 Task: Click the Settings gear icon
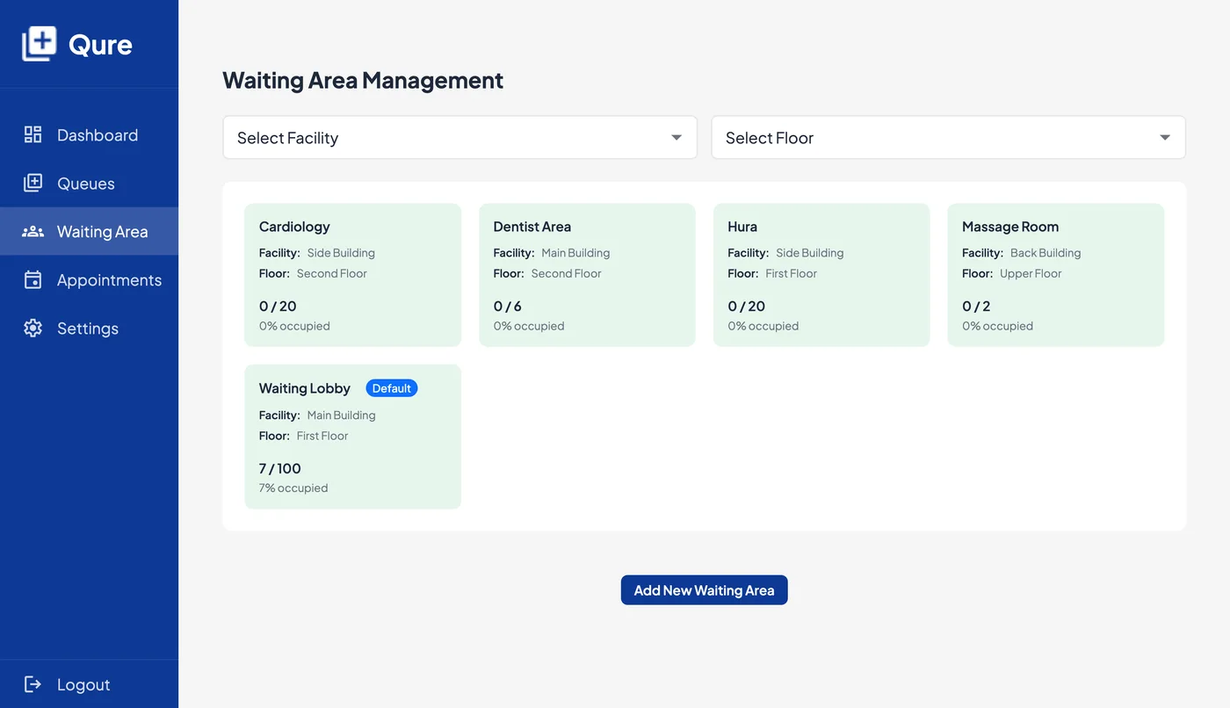point(33,328)
